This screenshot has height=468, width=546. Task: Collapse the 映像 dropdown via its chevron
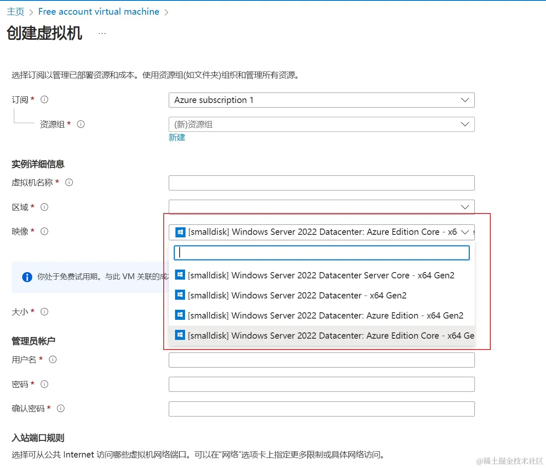tap(465, 232)
